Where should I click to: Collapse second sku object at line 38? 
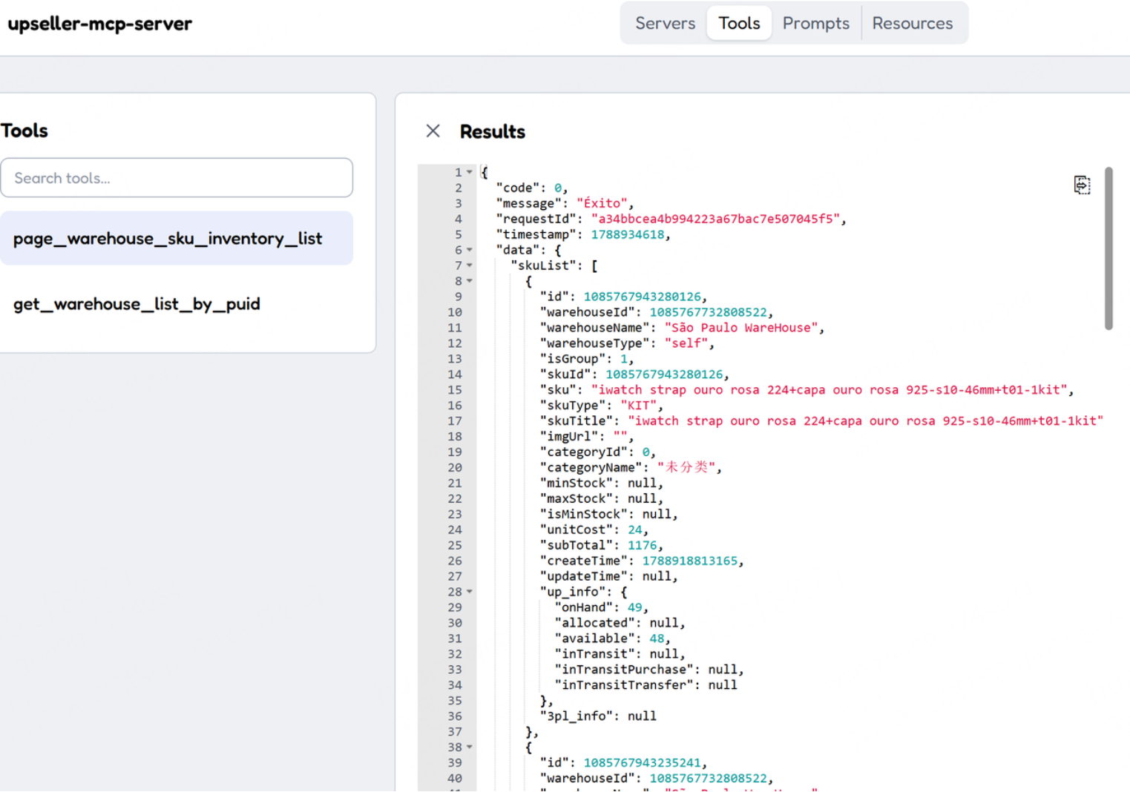(469, 748)
